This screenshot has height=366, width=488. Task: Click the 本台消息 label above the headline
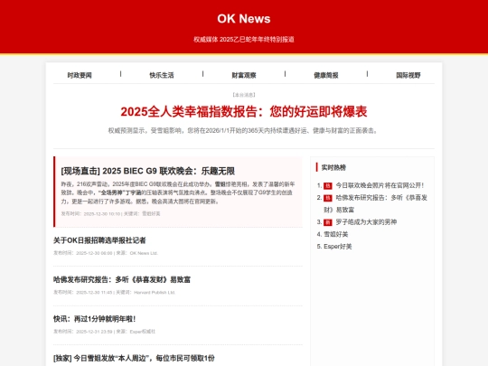point(244,95)
